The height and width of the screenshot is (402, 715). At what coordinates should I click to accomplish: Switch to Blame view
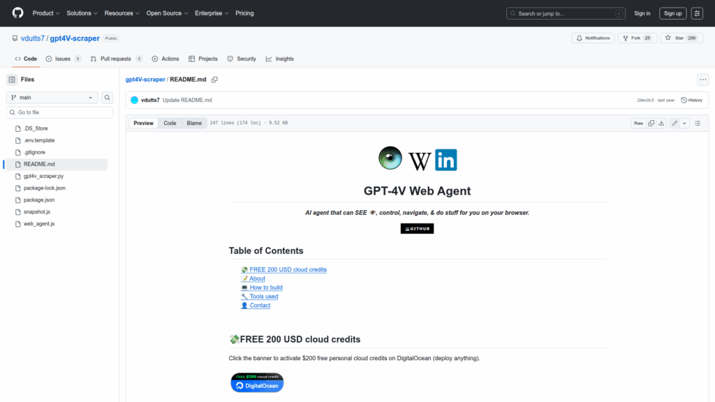tap(194, 123)
